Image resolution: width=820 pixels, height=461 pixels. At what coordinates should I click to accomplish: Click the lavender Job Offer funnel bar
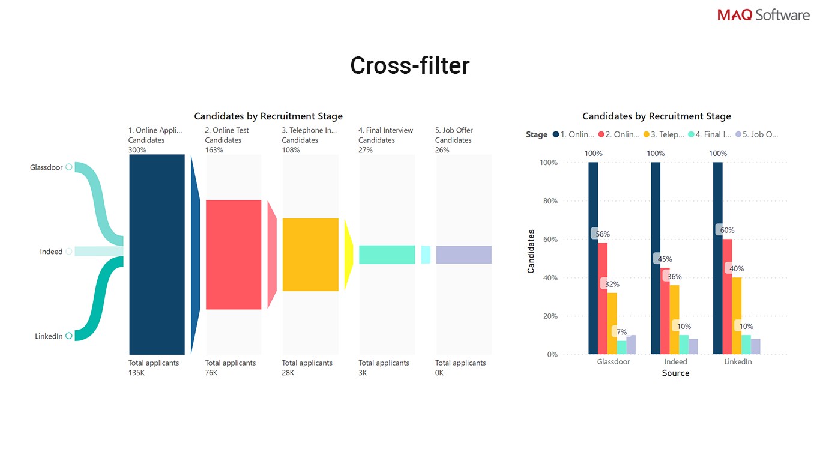(463, 255)
